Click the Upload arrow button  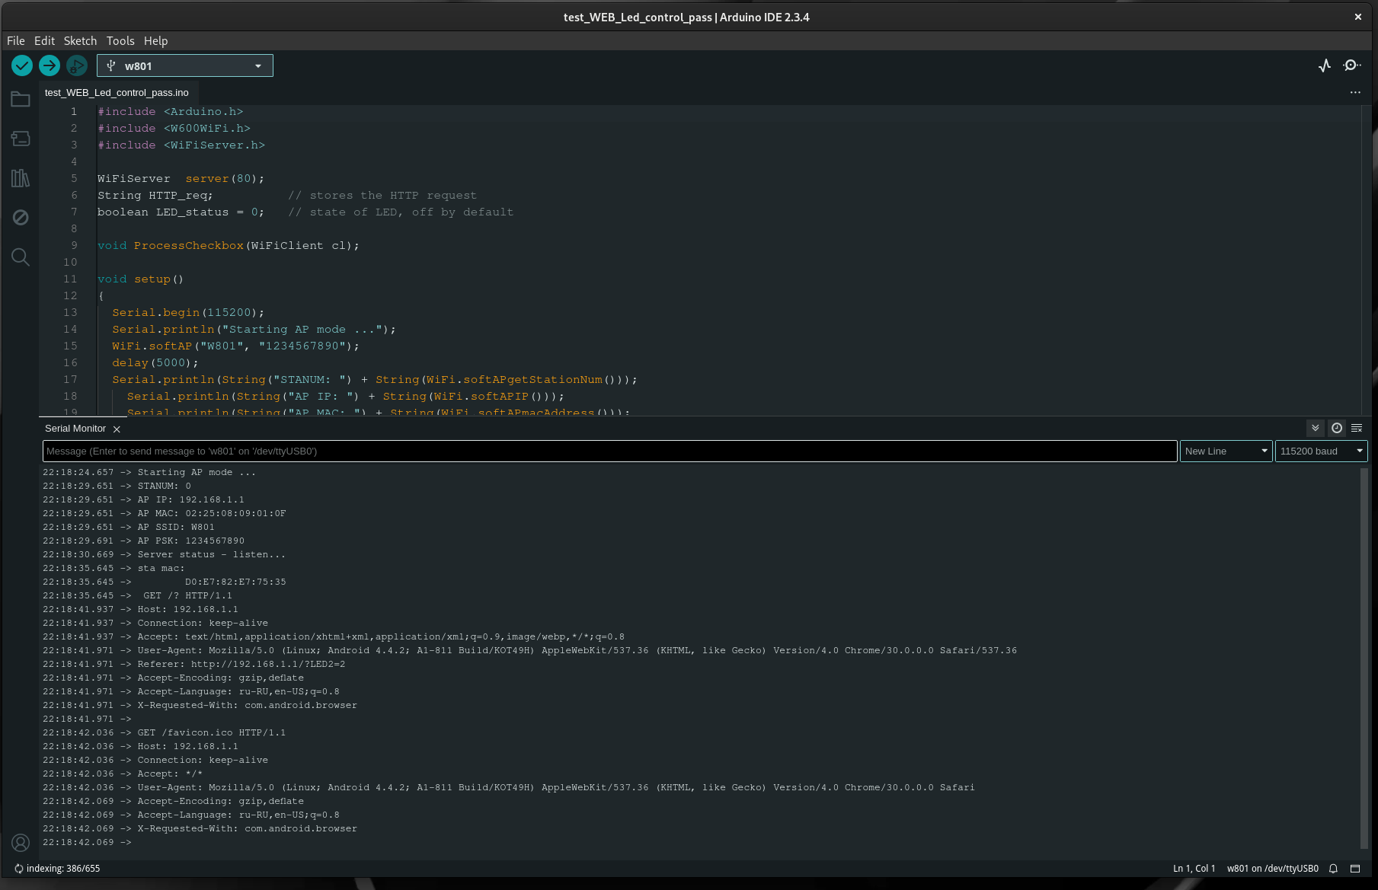point(50,66)
